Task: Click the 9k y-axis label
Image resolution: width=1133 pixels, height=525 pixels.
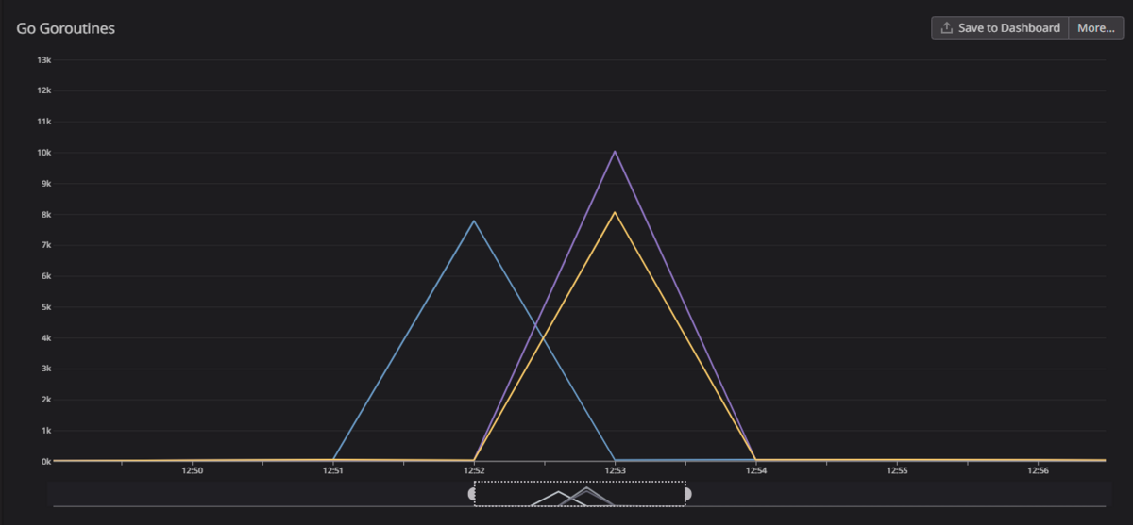Action: 44,183
